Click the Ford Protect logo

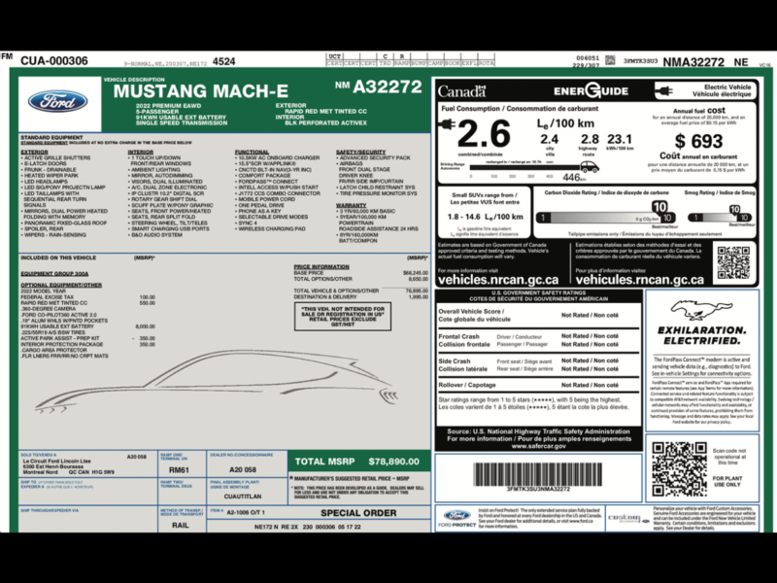[456, 518]
